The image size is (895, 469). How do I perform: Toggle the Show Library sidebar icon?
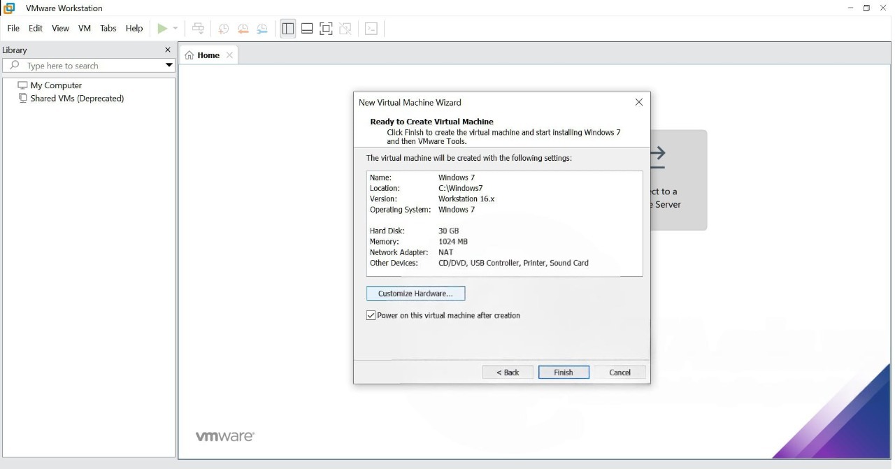point(287,29)
